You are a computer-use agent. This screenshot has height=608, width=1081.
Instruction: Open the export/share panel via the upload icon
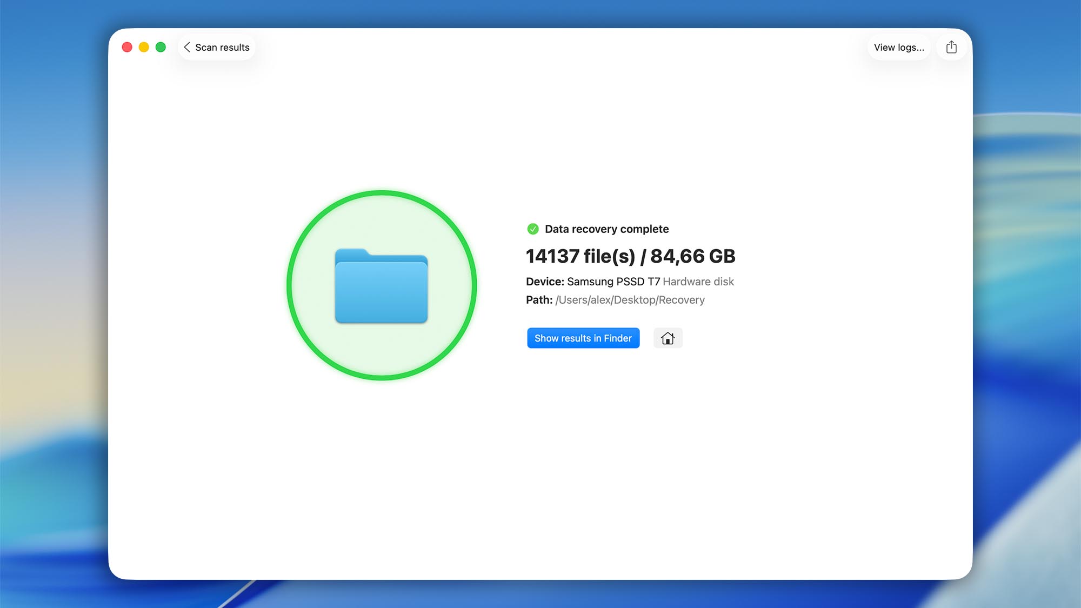951,47
